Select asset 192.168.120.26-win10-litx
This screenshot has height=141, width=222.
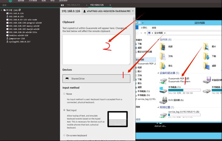(22, 32)
